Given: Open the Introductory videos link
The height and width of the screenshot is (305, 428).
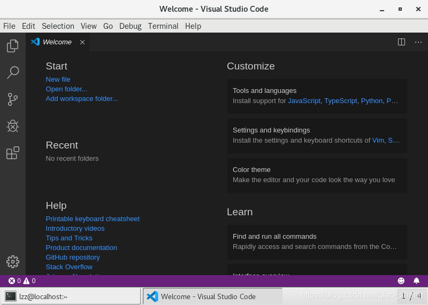Looking at the screenshot, I should (x=75, y=229).
